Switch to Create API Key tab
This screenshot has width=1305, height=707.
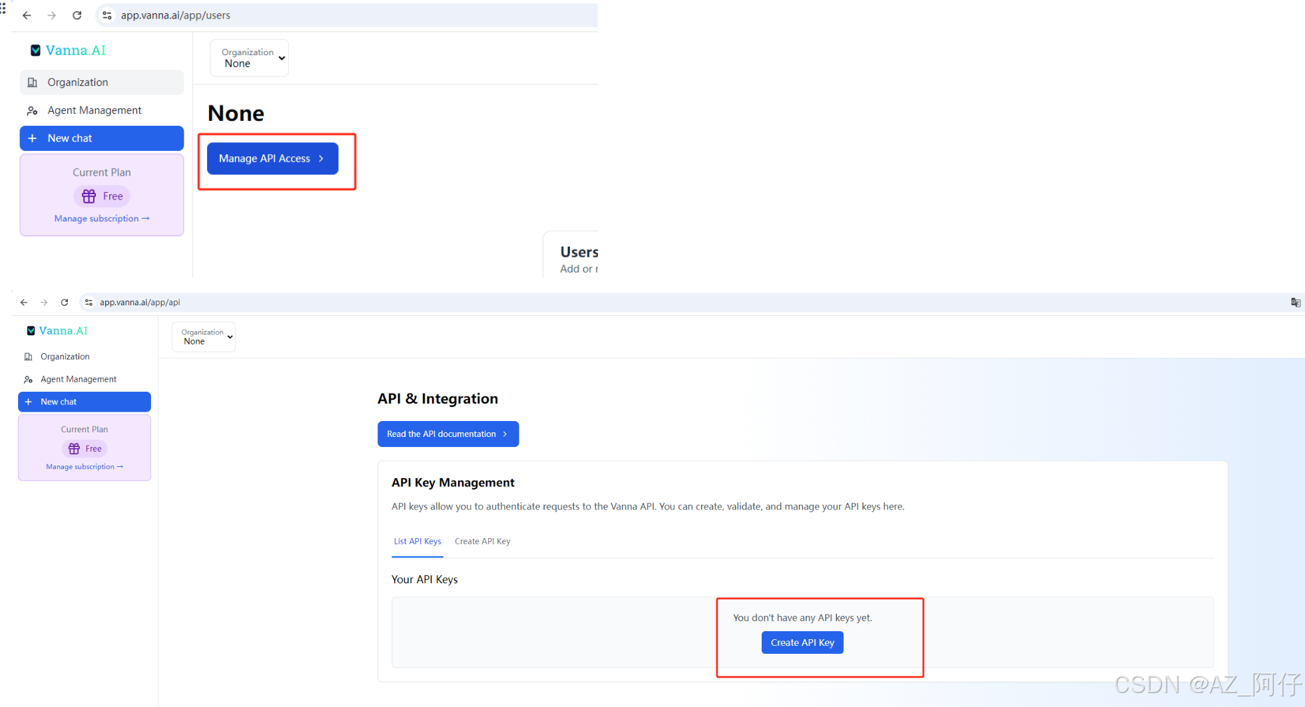coord(483,541)
